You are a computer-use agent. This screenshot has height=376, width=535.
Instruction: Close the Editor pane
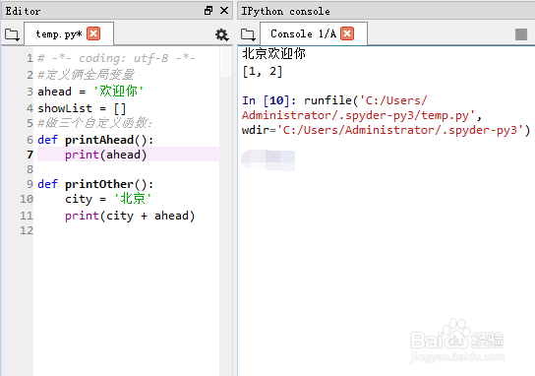click(x=224, y=11)
